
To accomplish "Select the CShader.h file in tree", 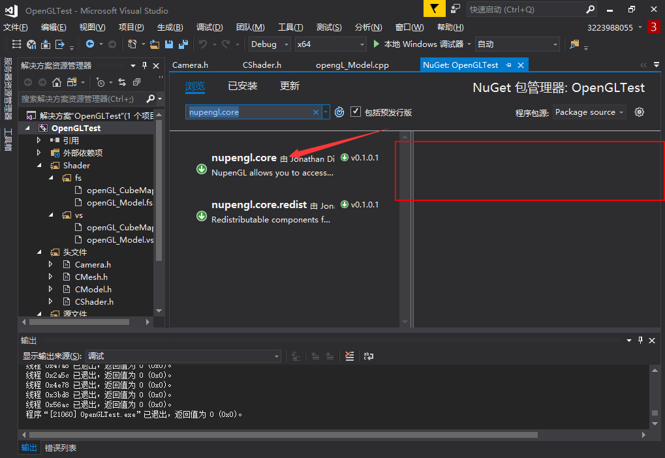I will [x=94, y=301].
